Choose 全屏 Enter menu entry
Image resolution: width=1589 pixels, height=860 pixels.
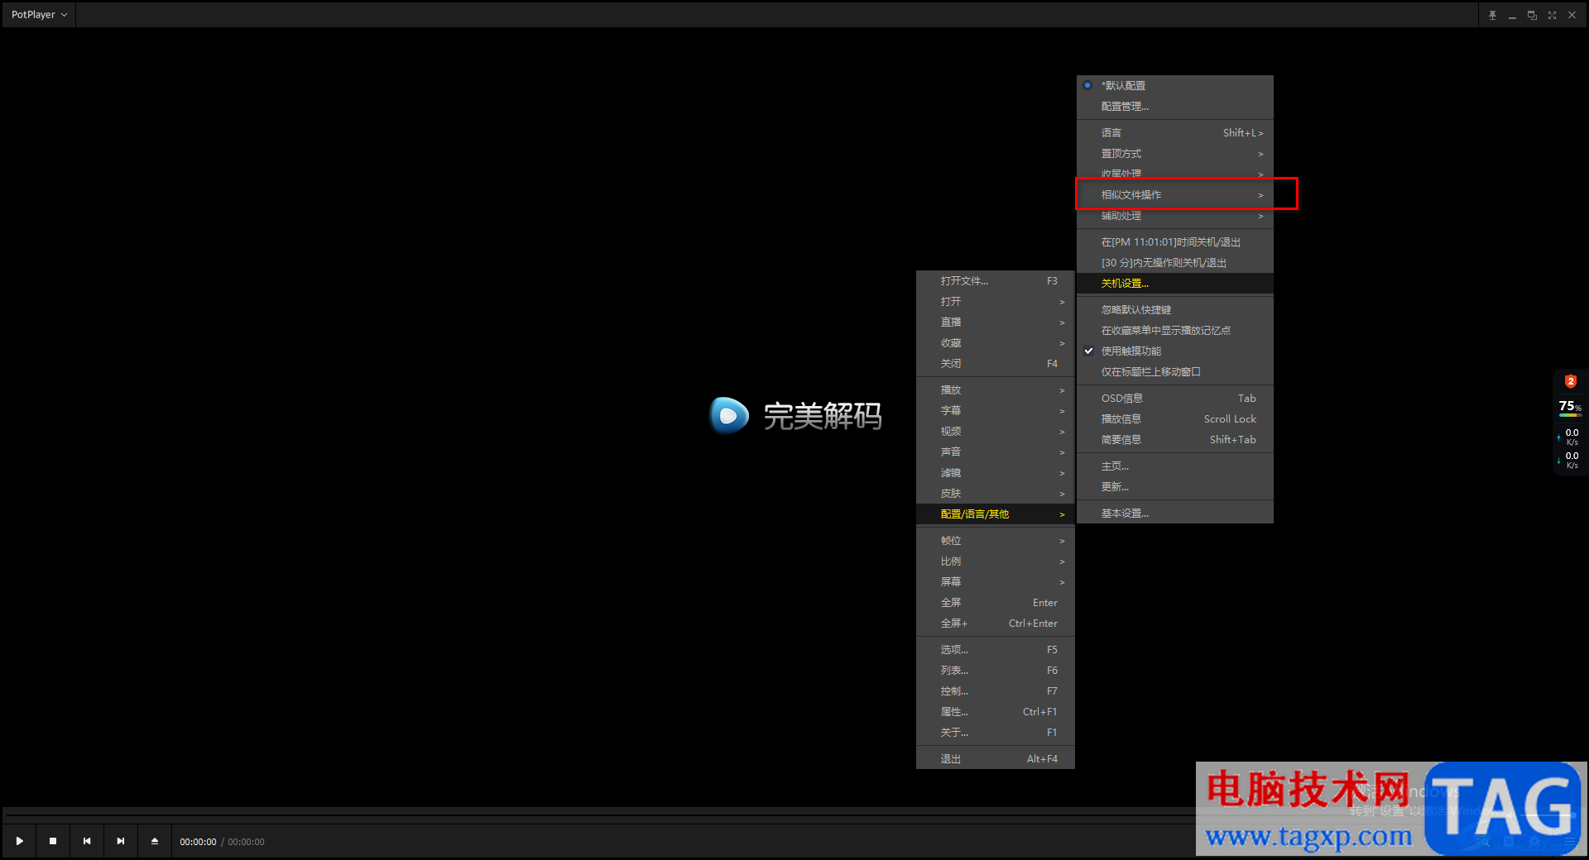click(x=996, y=603)
